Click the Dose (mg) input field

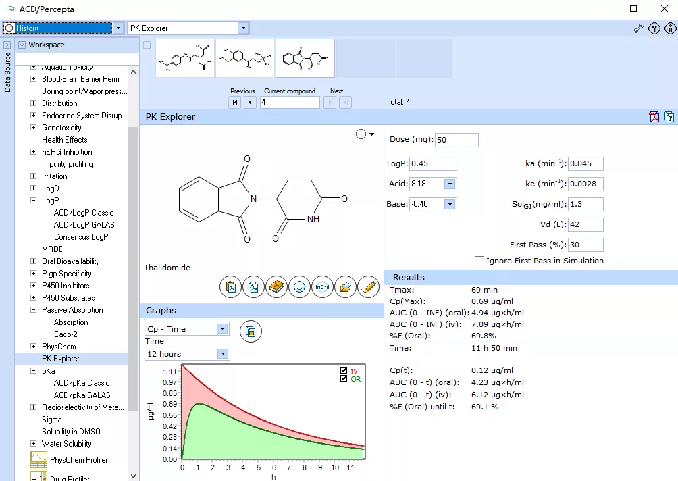(457, 140)
